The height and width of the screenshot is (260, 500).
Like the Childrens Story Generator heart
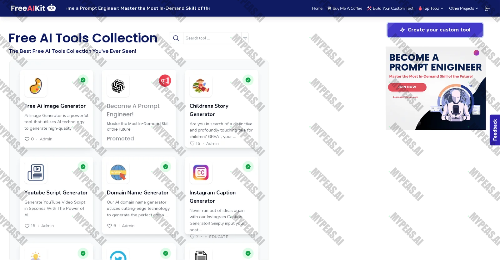coord(192,143)
